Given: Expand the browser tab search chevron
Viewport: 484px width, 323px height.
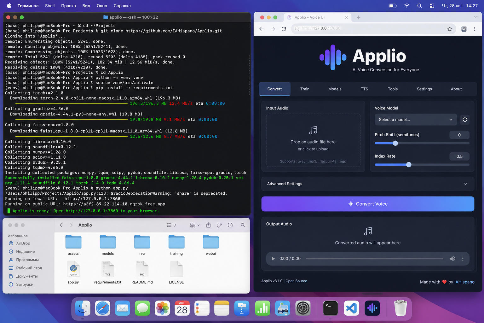Looking at the screenshot, I should point(475,17).
